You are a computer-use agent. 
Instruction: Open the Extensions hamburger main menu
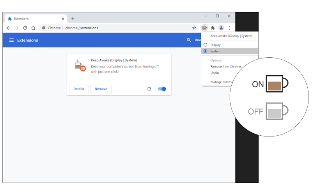pos(12,40)
